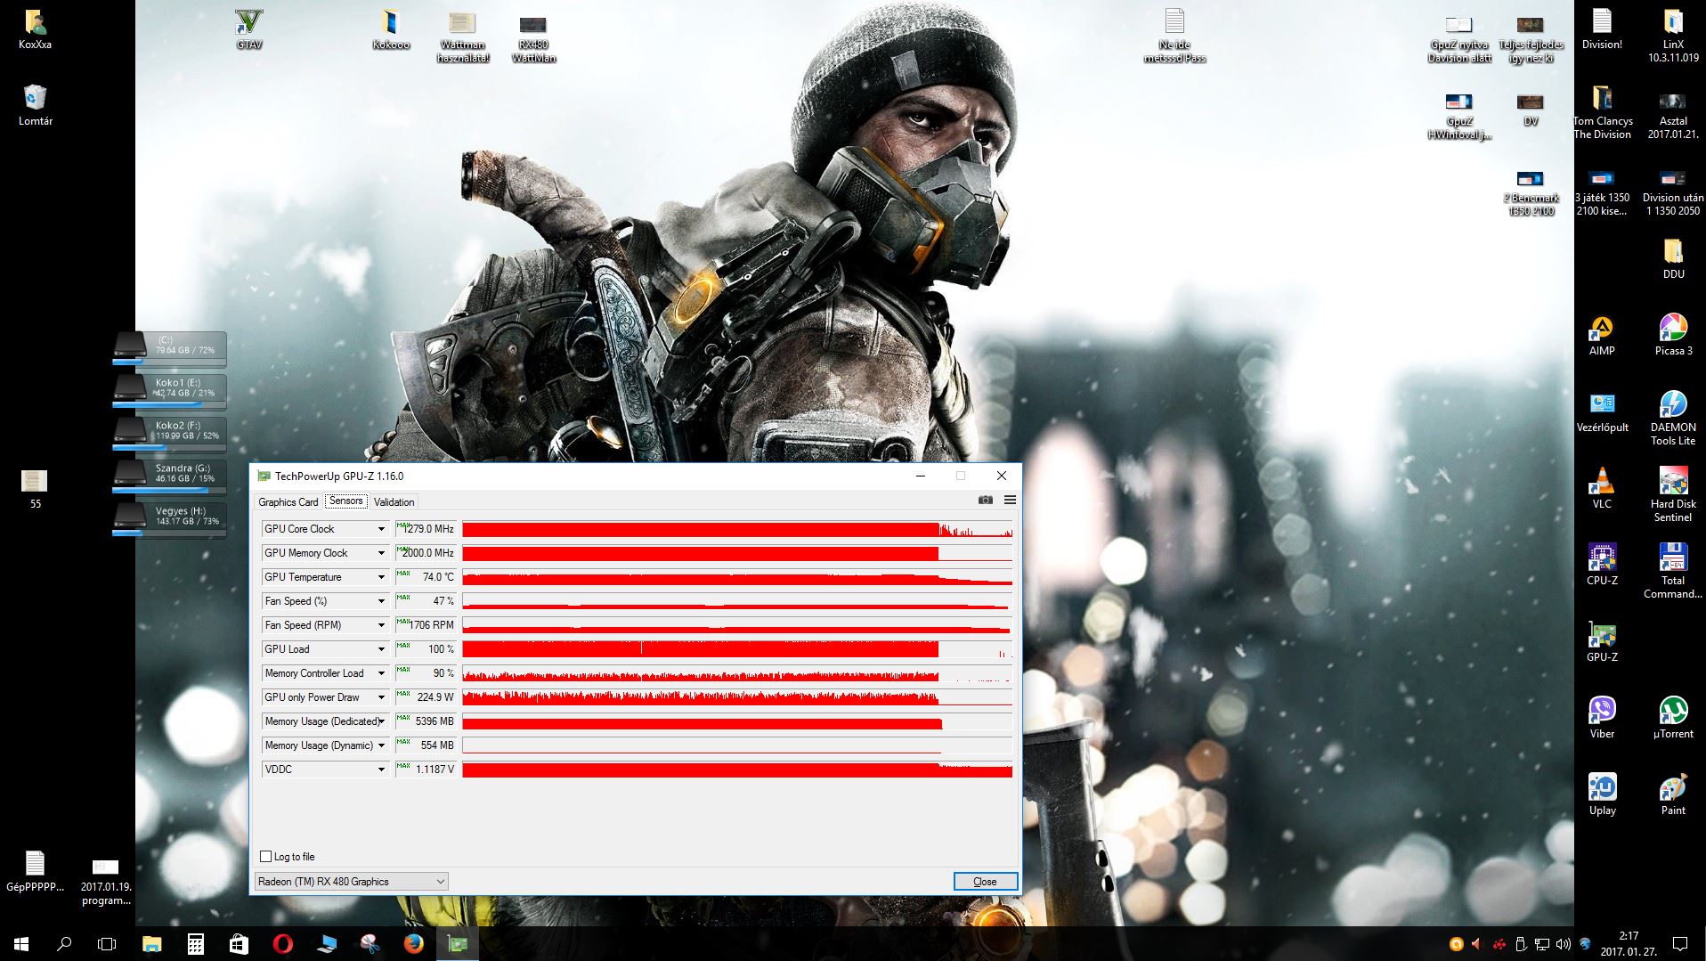
Task: Click the 1.1187 V VDDC value
Action: point(426,770)
